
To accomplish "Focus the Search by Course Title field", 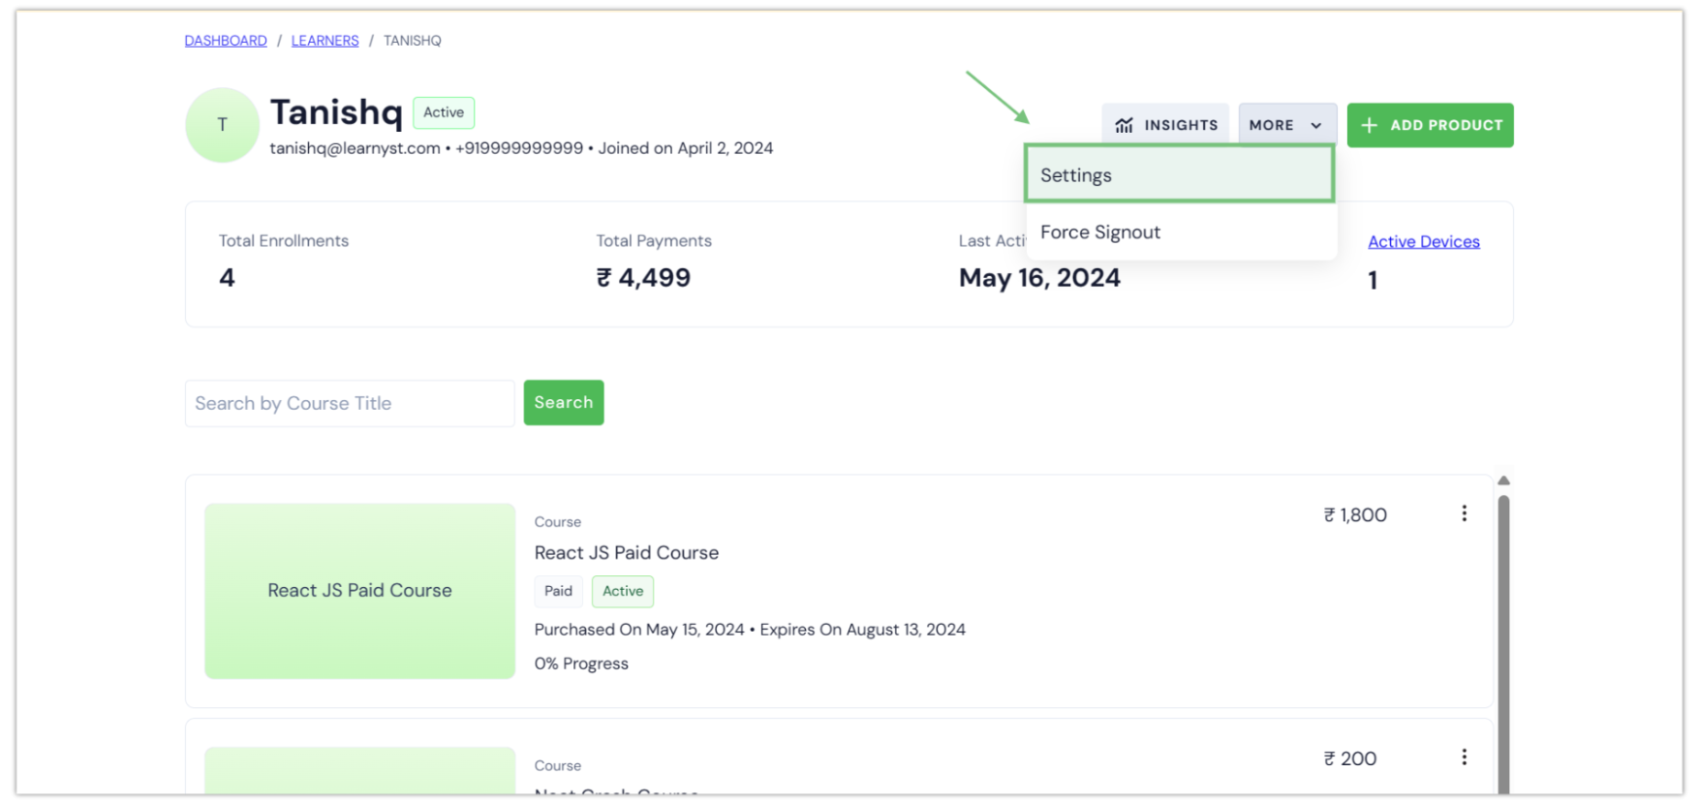I will (x=350, y=403).
